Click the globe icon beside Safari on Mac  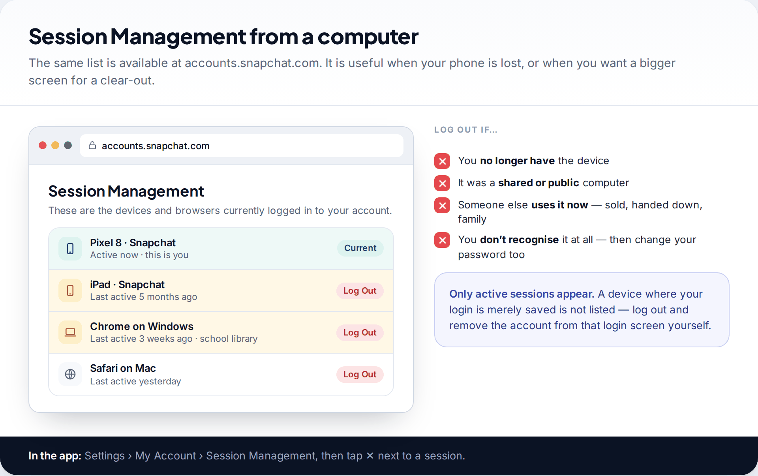pyautogui.click(x=70, y=374)
